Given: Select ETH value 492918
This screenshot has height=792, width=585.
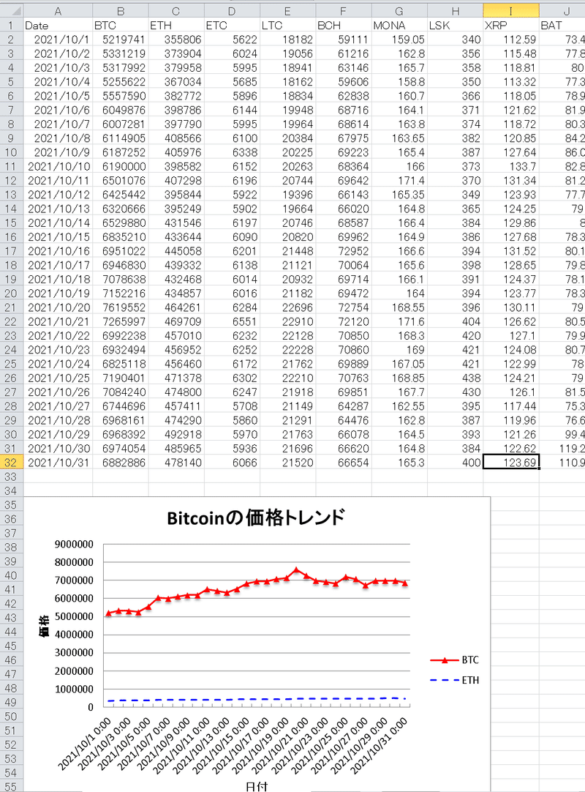Looking at the screenshot, I should 177,434.
